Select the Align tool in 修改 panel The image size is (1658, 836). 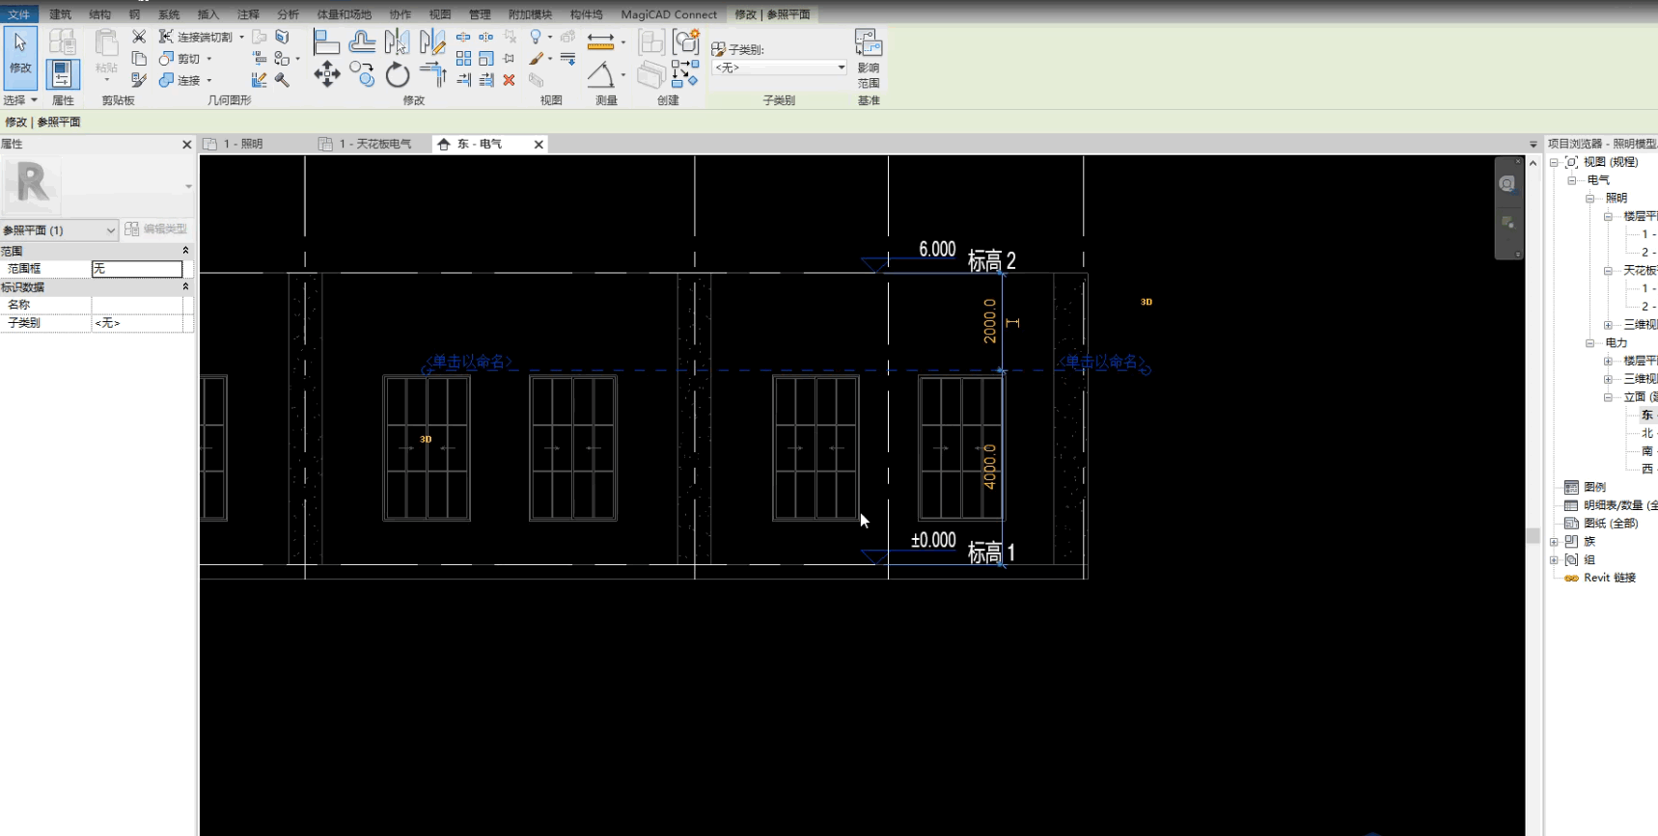[327, 41]
